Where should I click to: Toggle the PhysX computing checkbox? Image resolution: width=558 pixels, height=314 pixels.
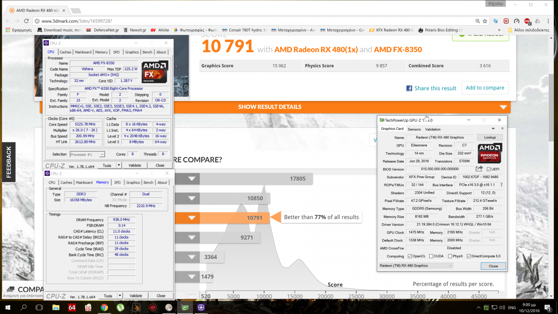(450, 256)
